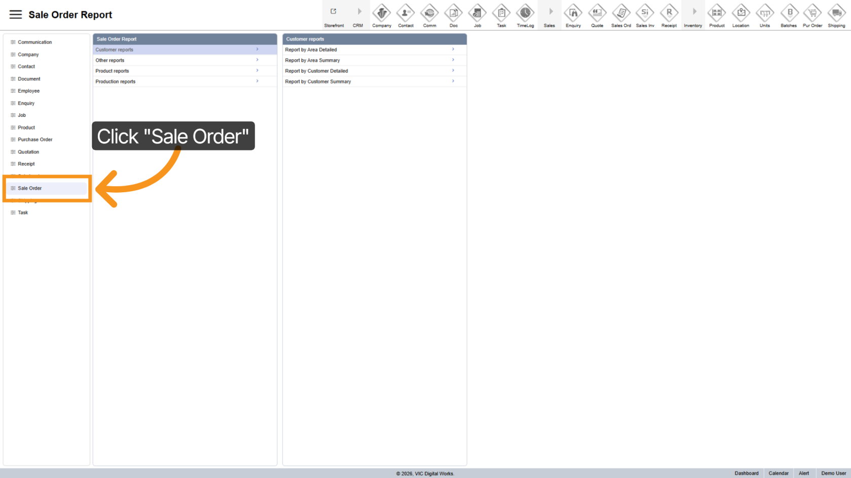Open Calendar from the footer bar

(x=779, y=473)
